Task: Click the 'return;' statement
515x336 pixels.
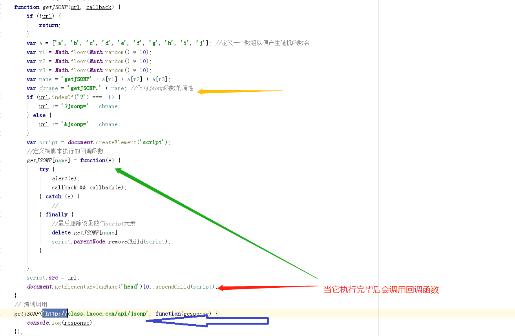Action: tap(49, 25)
